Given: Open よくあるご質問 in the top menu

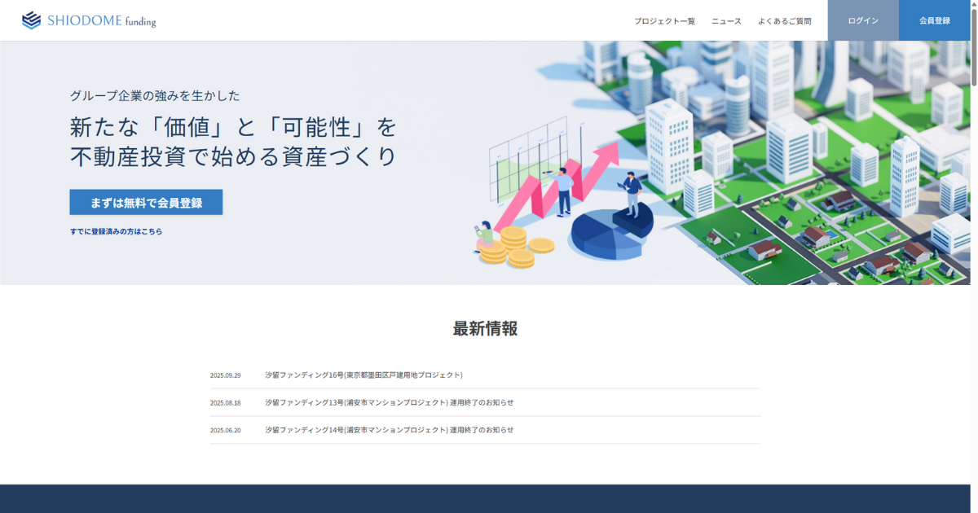Looking at the screenshot, I should (785, 21).
